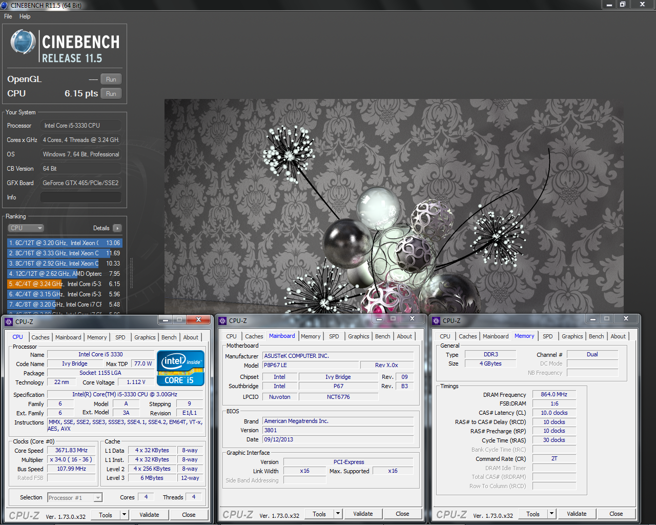
Task: Run the CPU benchmark
Action: [x=111, y=94]
